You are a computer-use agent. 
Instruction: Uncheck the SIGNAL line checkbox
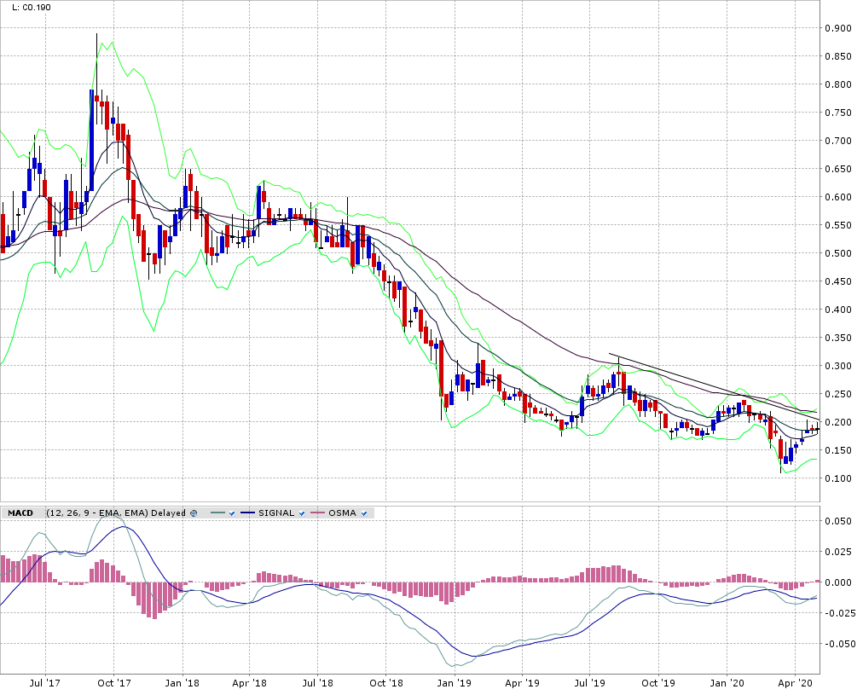pos(303,513)
